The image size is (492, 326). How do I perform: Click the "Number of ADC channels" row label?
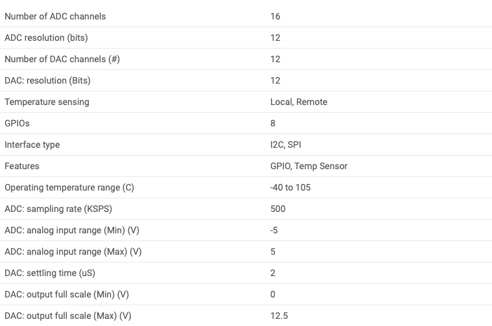tap(55, 16)
